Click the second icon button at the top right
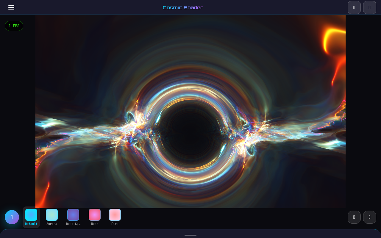The height and width of the screenshot is (238, 381). click(370, 7)
